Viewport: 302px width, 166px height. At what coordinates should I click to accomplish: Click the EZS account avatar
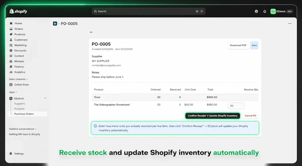coord(273,11)
